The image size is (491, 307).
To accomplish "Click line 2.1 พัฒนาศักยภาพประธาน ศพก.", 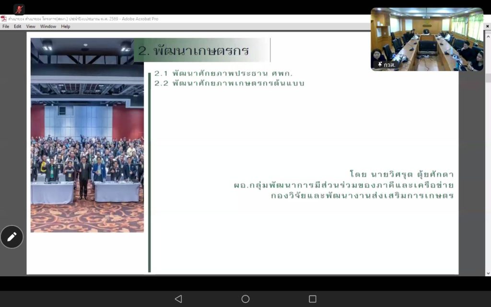I will coord(223,73).
